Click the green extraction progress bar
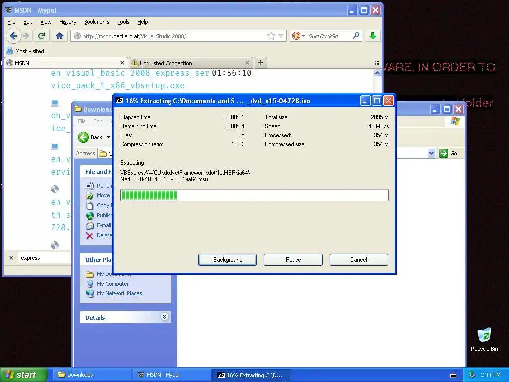 point(254,195)
